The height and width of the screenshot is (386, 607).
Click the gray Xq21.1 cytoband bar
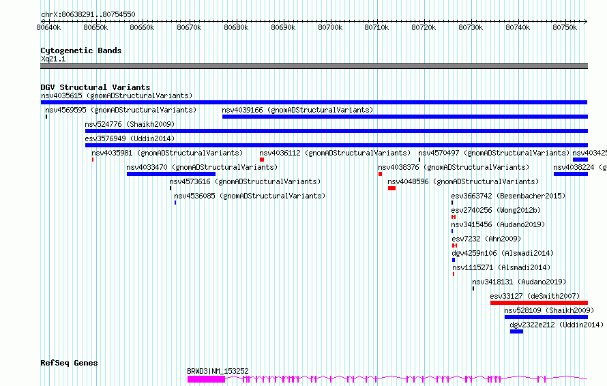click(314, 66)
